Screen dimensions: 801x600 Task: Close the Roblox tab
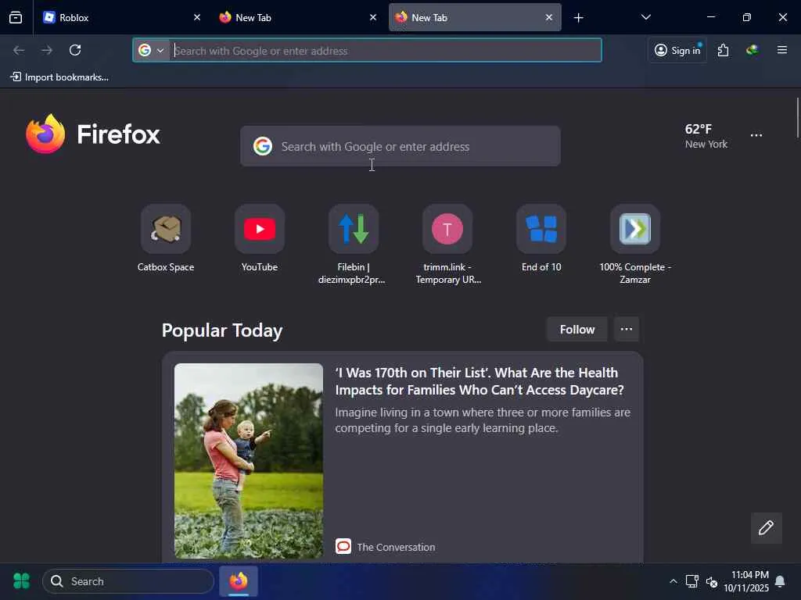[197, 17]
